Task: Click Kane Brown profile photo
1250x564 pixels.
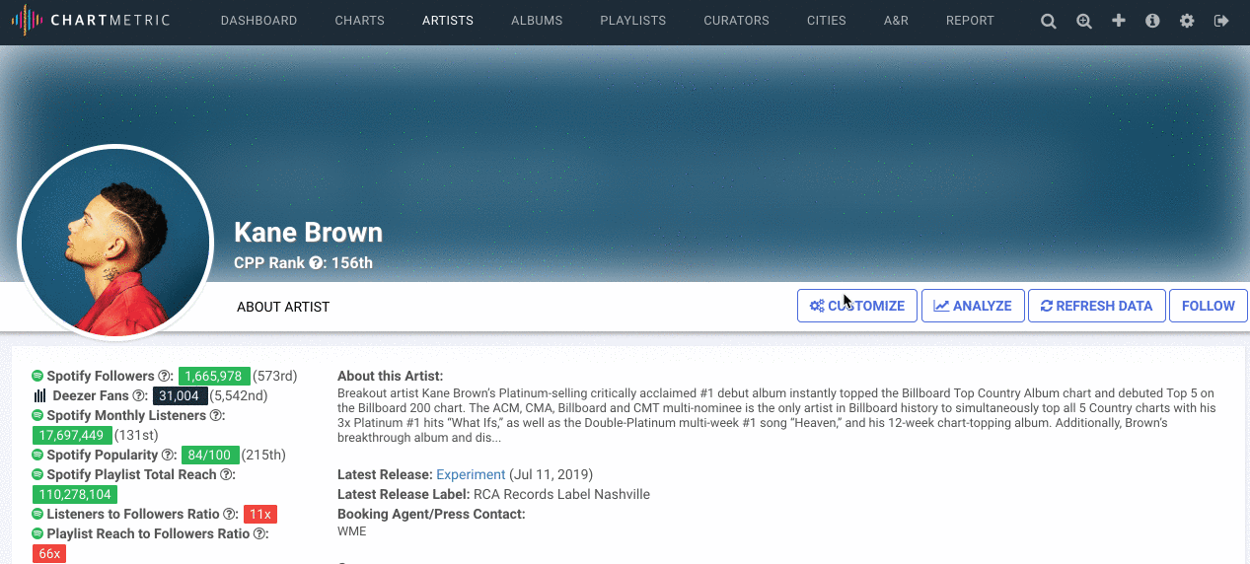Action: point(115,243)
